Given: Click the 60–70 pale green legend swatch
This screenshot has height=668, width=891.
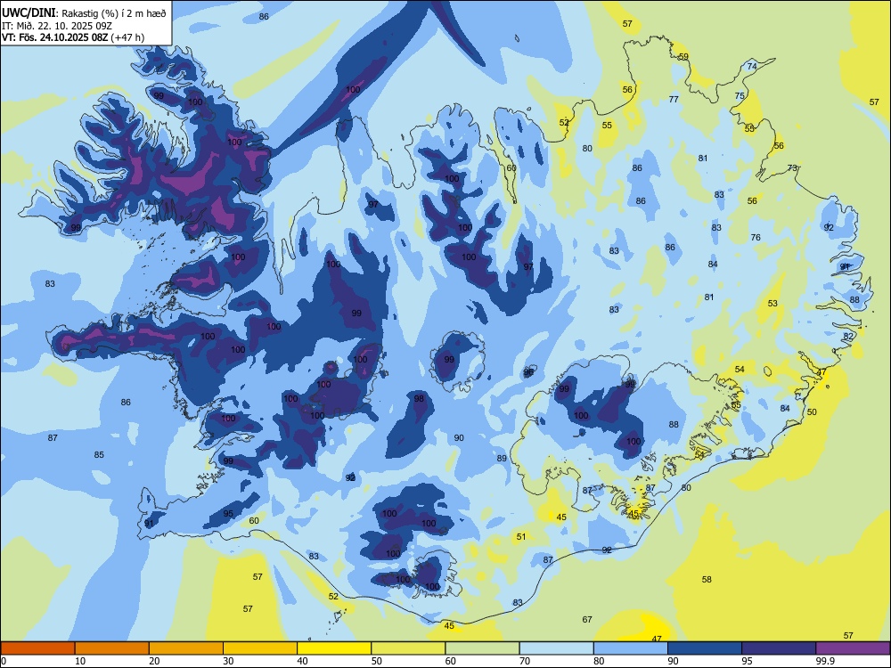Looking at the screenshot, I should pyautogui.click(x=482, y=648).
